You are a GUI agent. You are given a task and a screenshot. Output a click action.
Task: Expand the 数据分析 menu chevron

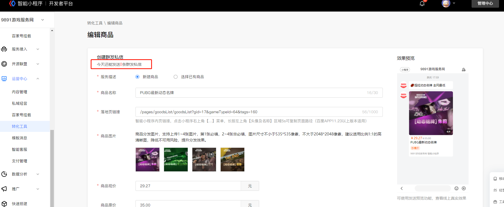[x=38, y=174]
